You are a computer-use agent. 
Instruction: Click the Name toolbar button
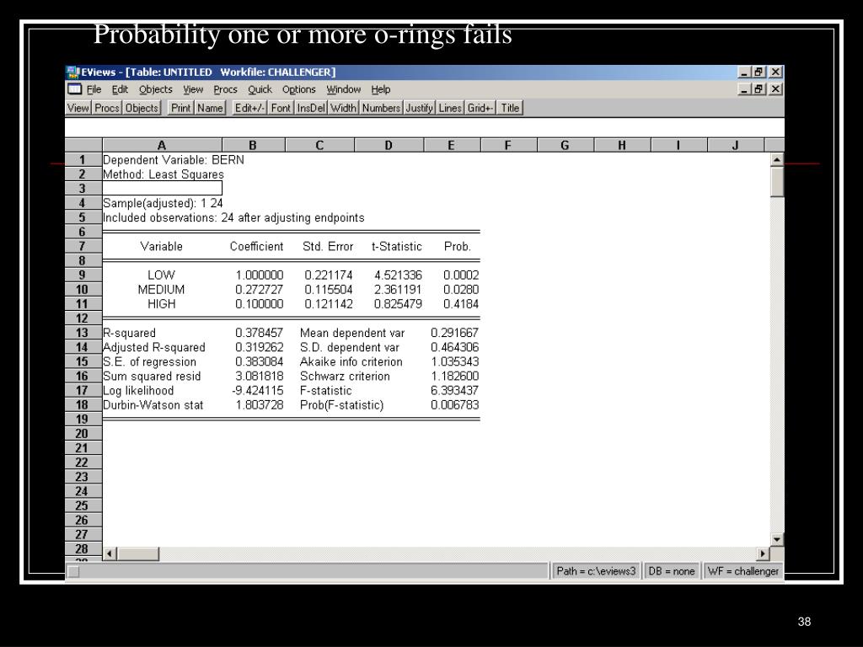click(210, 108)
